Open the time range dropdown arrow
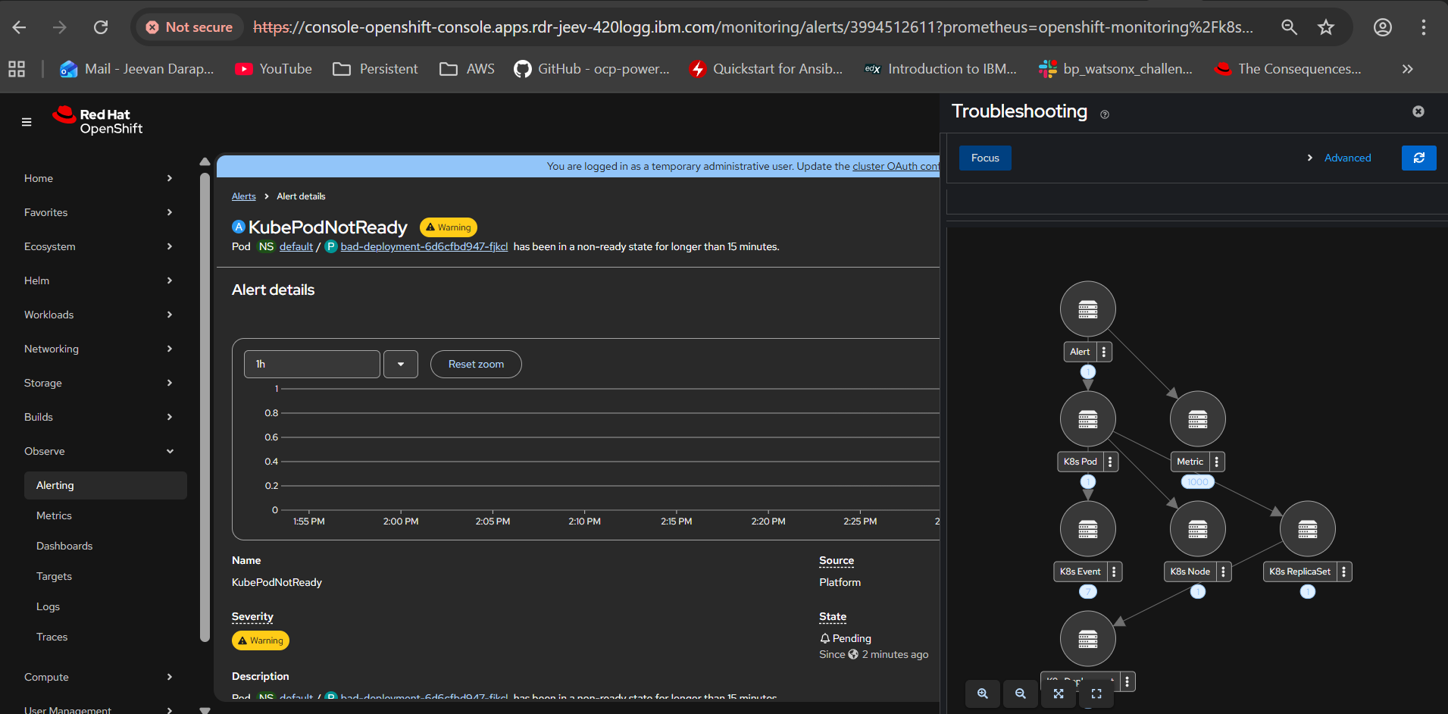 401,364
